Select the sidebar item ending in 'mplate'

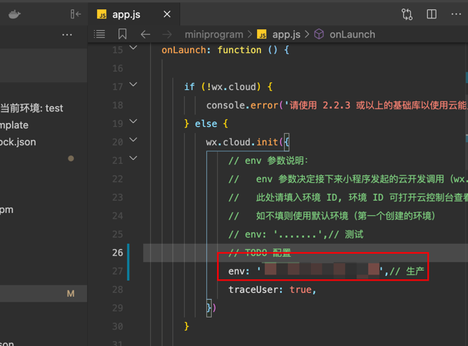pyautogui.click(x=14, y=125)
